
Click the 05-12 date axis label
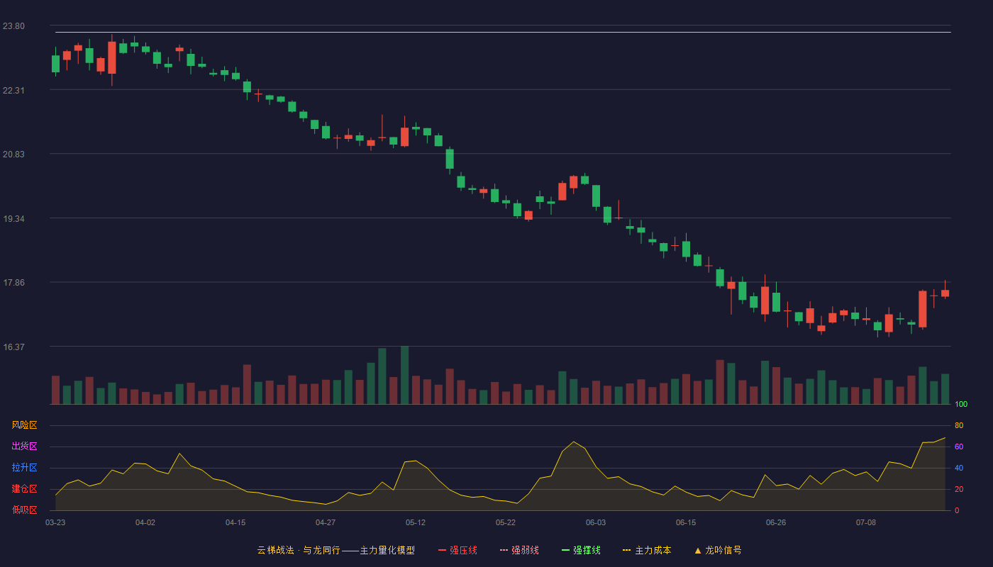(416, 522)
